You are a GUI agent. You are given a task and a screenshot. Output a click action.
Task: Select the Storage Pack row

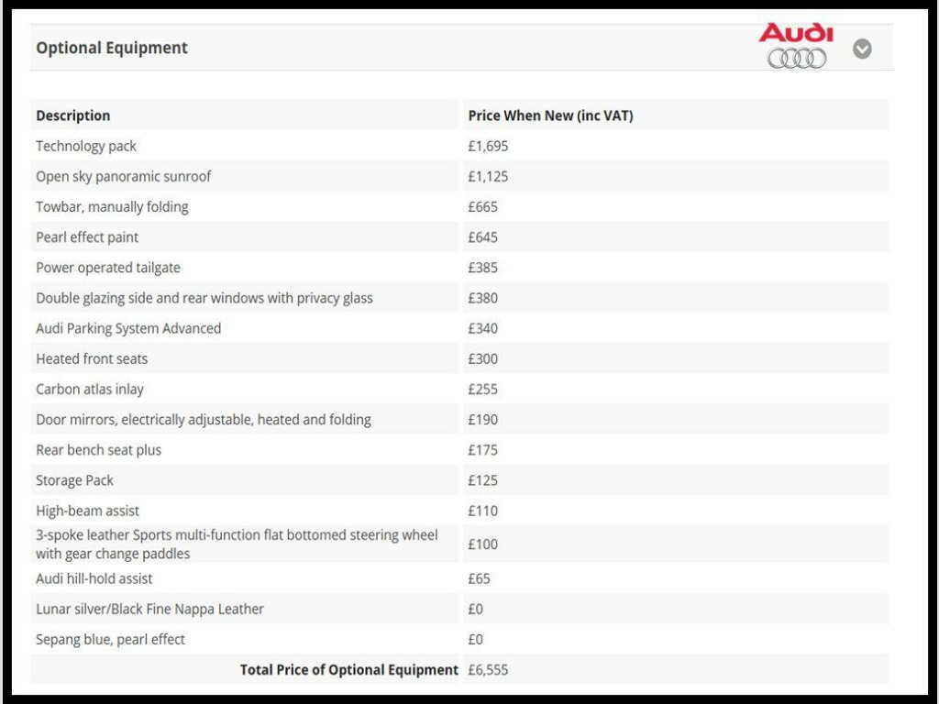(x=75, y=480)
